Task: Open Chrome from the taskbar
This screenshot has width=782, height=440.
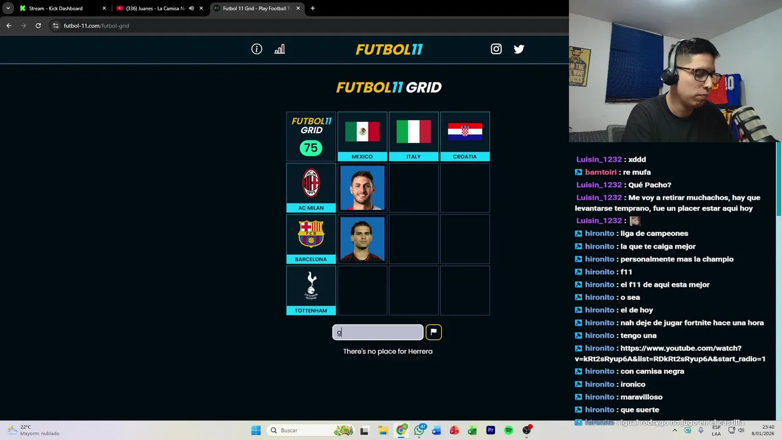Action: 401,430
